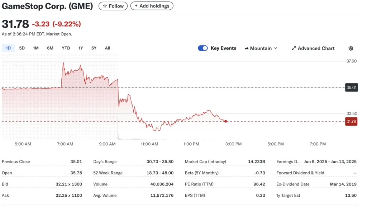Screen dimensions: 367x206
Task: Click Market Cap value 14.233B
Action: pyautogui.click(x=257, y=162)
